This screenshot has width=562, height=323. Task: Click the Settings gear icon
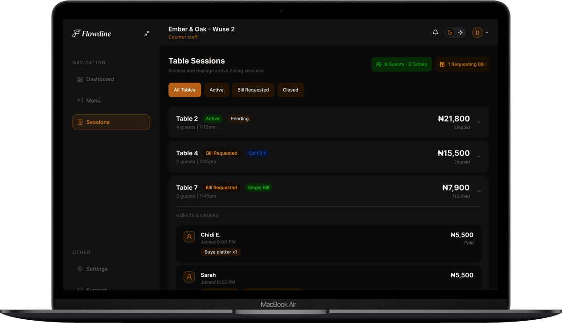point(80,269)
